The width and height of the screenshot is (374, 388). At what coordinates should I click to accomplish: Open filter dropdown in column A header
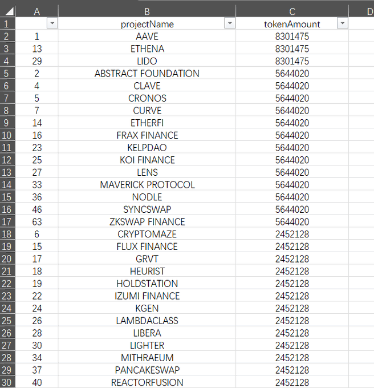tap(52, 23)
